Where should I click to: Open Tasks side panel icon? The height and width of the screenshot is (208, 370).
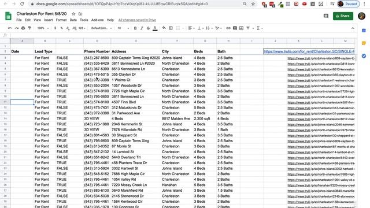pyautogui.click(x=364, y=56)
